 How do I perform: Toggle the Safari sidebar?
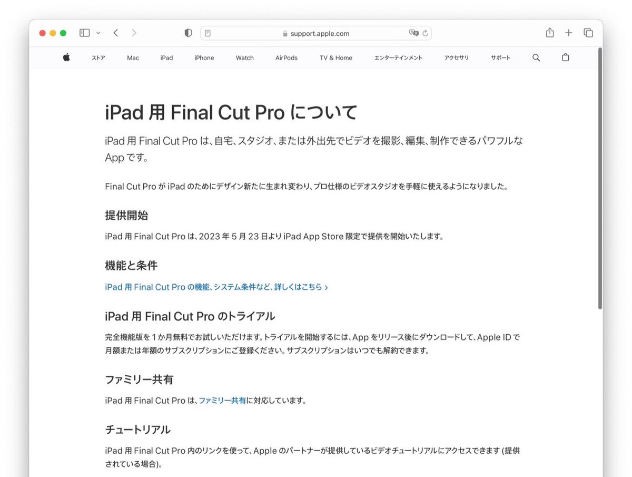tap(84, 33)
